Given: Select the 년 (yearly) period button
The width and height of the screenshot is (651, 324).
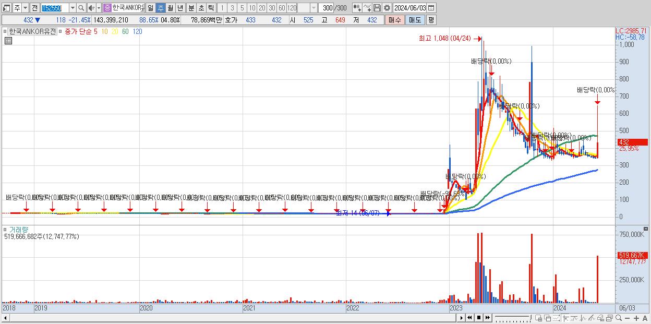Looking at the screenshot, I should (180, 8).
